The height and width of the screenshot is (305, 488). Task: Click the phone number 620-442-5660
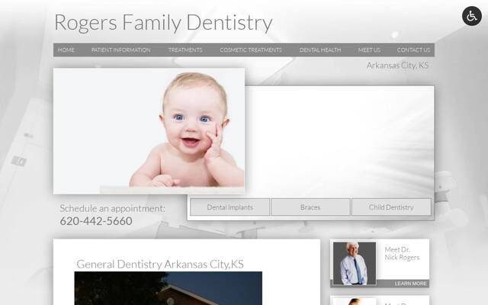point(96,221)
